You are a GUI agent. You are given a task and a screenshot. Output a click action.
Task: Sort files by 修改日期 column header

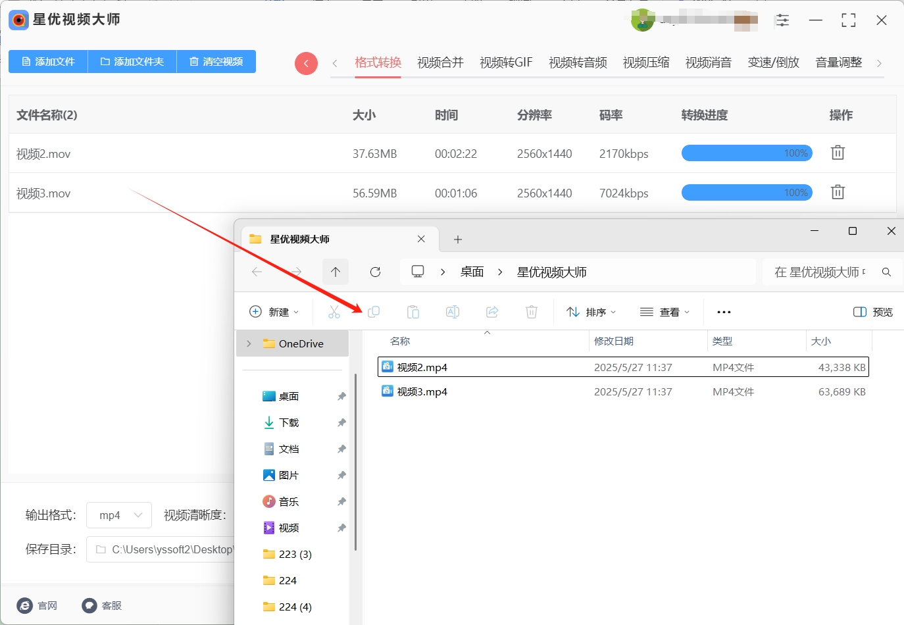[x=614, y=341]
